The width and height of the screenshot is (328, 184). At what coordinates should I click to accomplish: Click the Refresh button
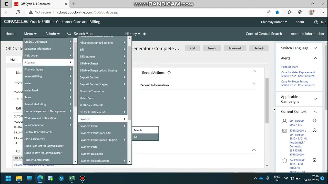(259, 48)
